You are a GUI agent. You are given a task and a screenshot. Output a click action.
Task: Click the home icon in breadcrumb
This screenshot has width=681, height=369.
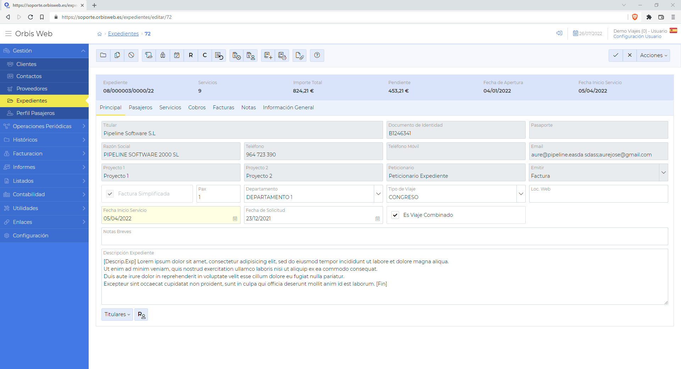click(100, 34)
